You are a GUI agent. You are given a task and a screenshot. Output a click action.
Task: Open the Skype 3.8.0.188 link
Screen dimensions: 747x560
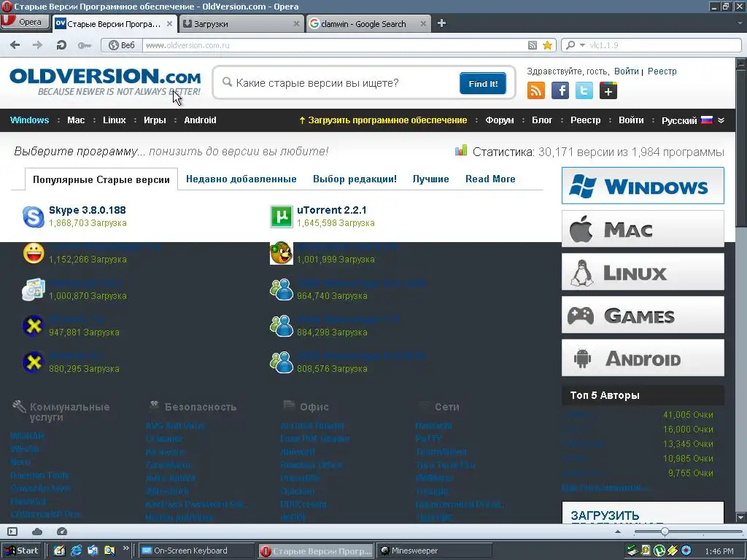coord(88,210)
